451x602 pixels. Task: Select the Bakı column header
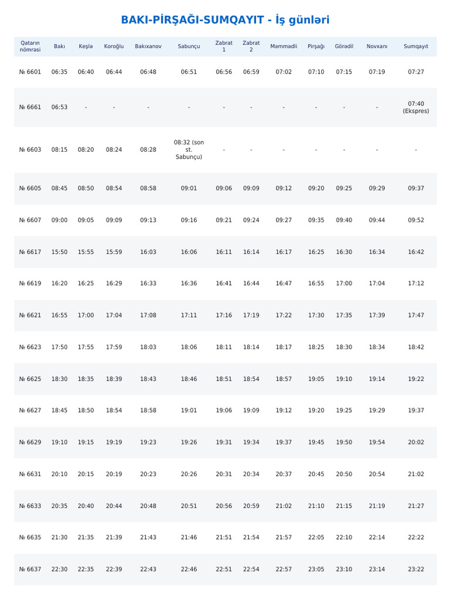coord(59,46)
